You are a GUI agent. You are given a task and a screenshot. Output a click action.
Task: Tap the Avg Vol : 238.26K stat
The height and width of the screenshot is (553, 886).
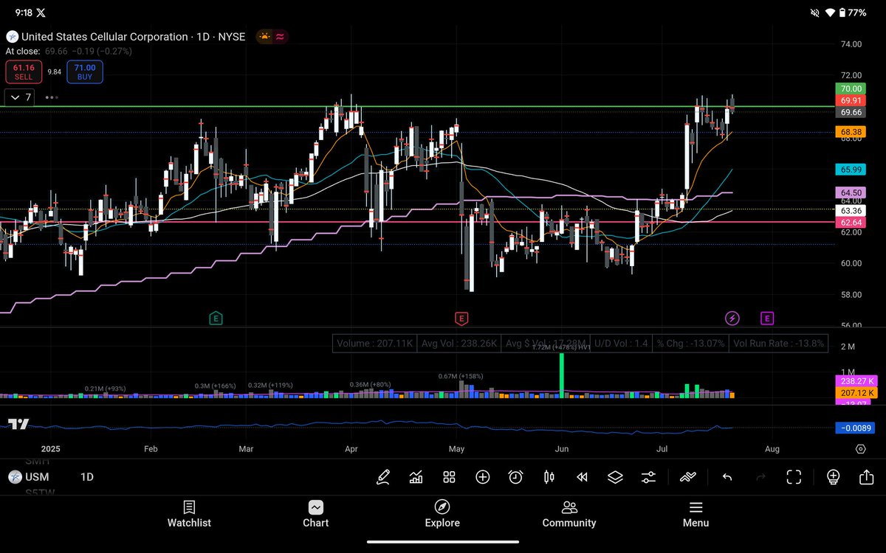(458, 344)
